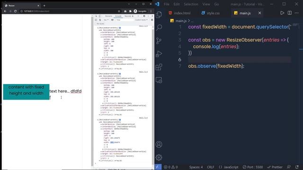Open the Source Control view
This screenshot has width=303, height=170.
pos(159,41)
